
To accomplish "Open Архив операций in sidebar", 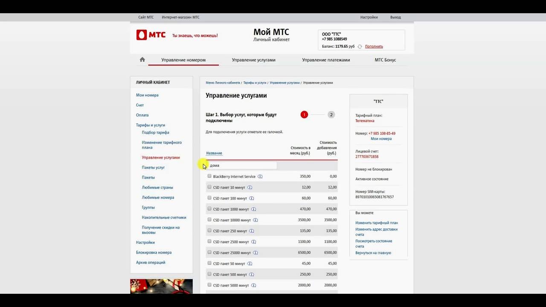I will click(x=151, y=263).
